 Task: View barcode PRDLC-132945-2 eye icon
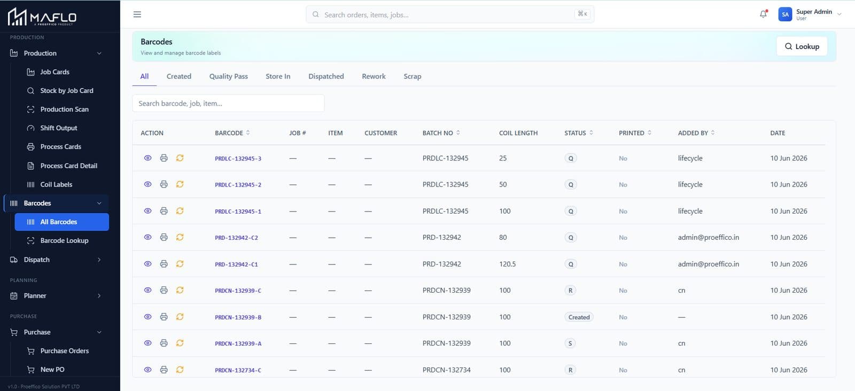[148, 184]
